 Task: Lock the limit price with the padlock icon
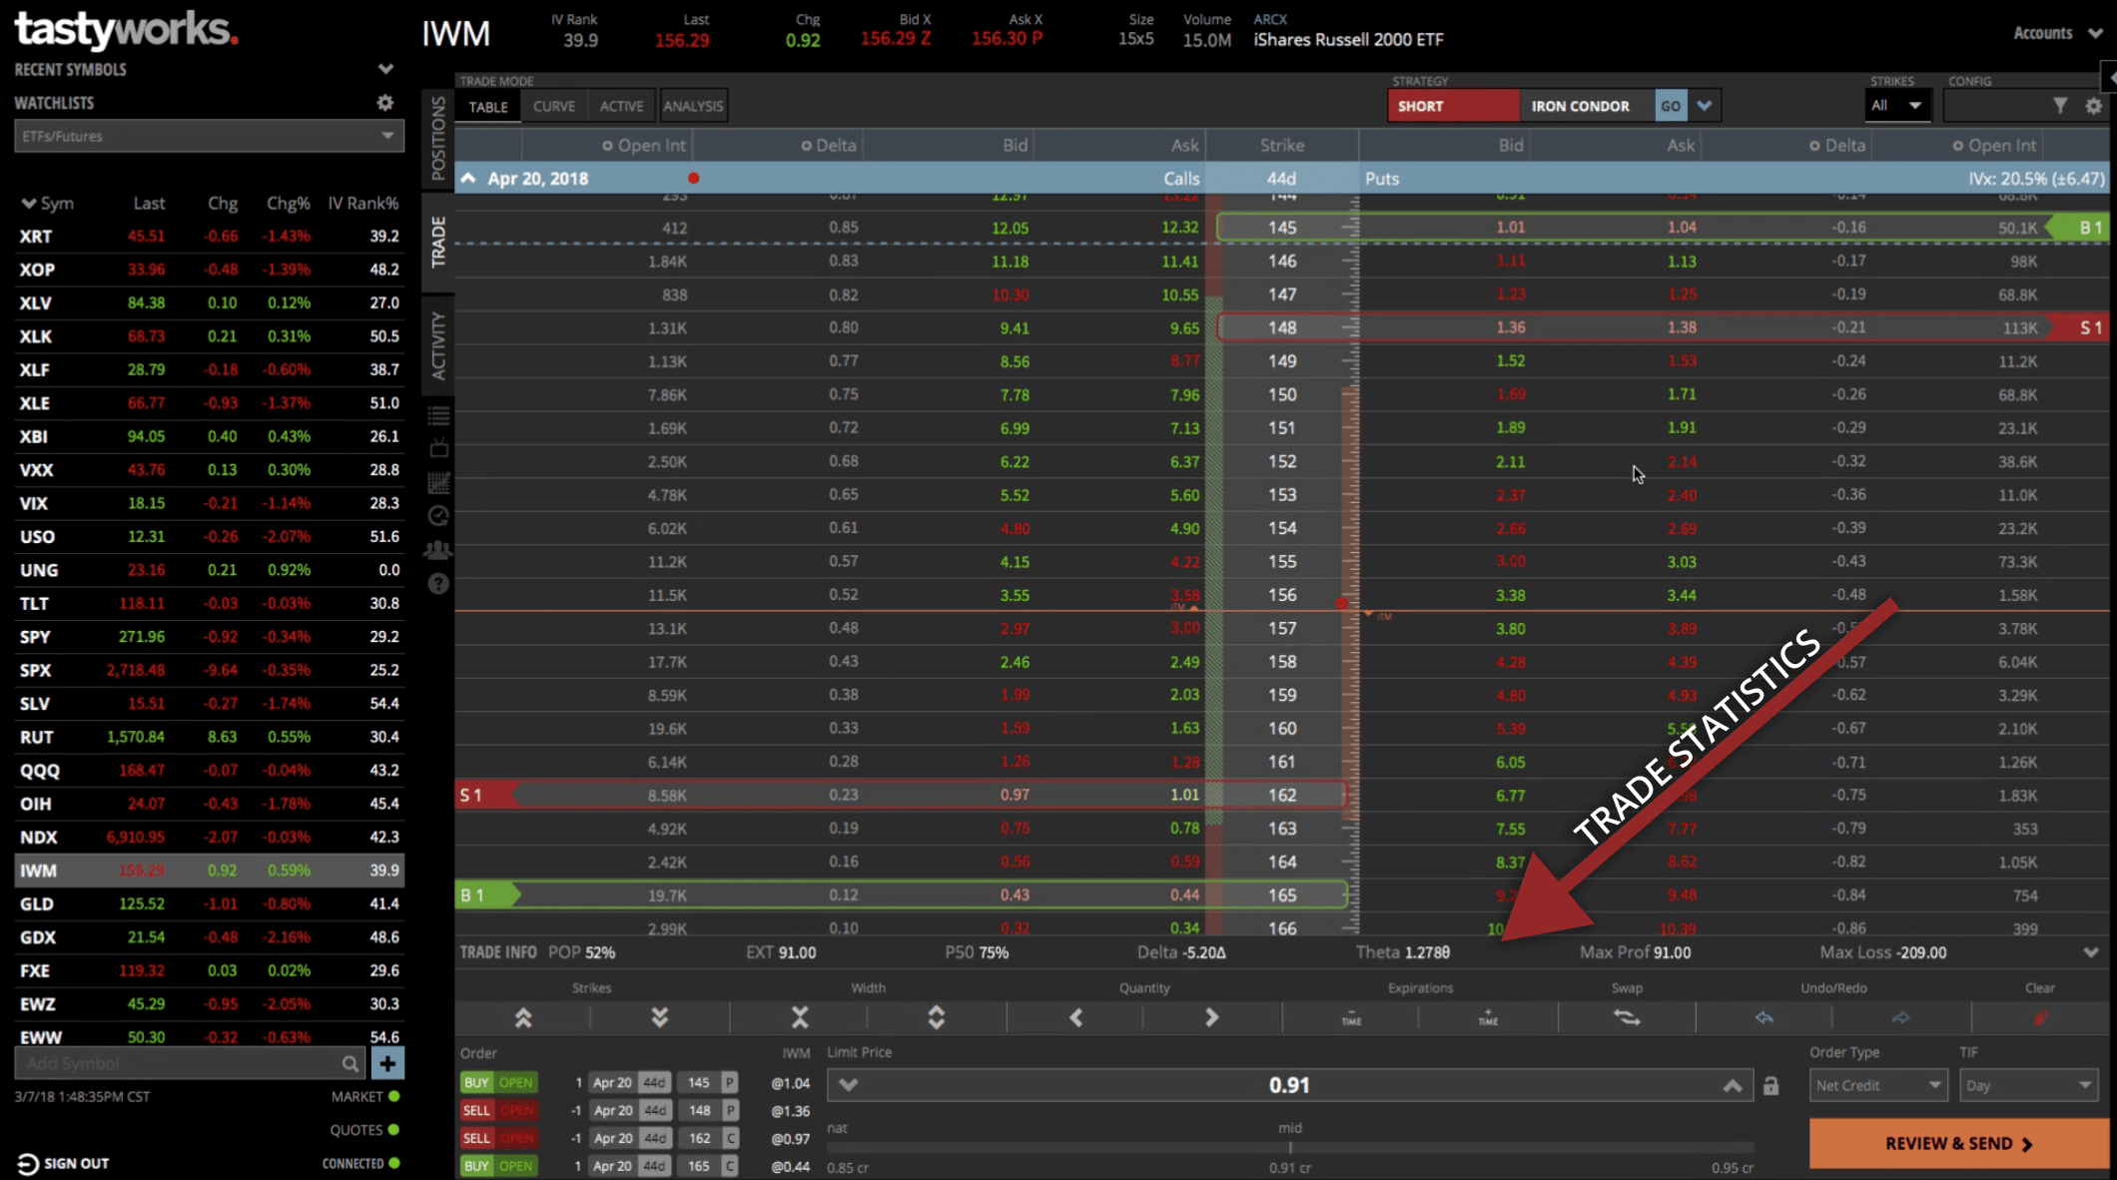click(1770, 1085)
